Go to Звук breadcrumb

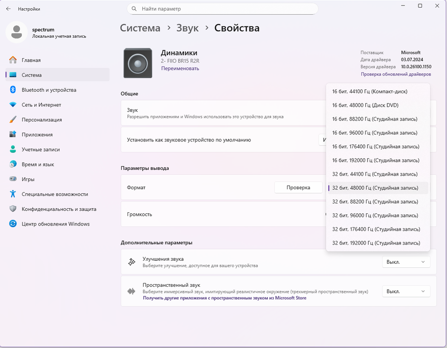click(187, 28)
